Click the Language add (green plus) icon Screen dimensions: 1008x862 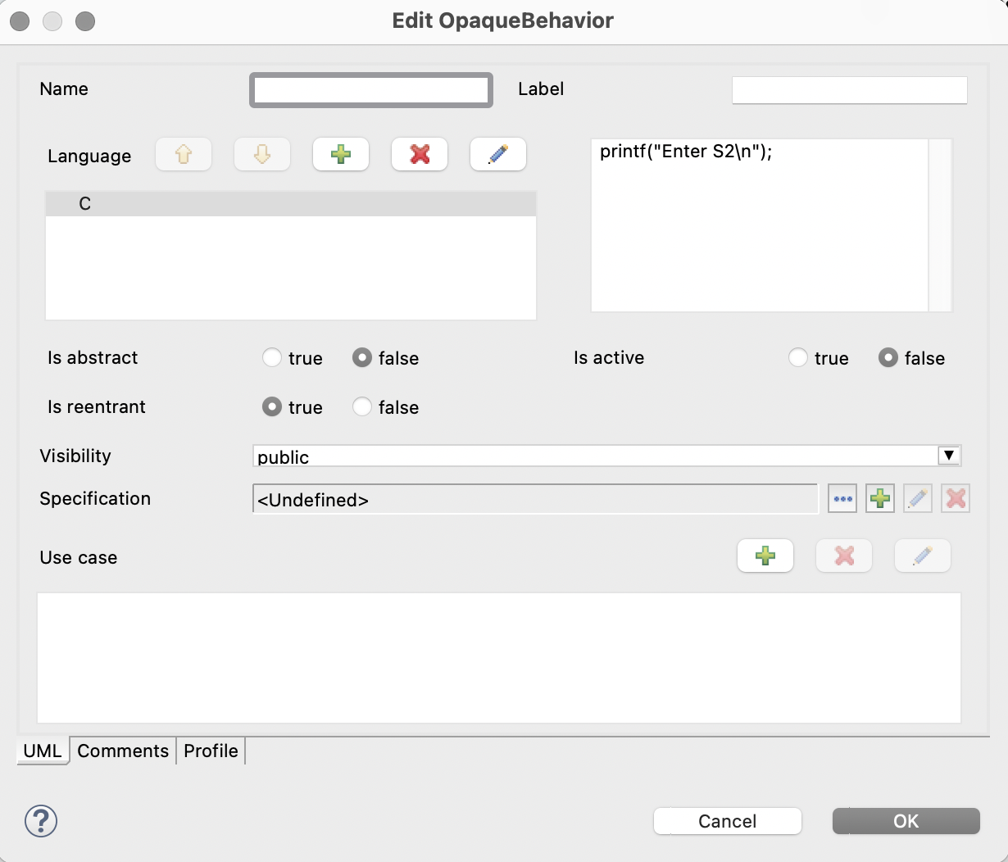coord(341,154)
